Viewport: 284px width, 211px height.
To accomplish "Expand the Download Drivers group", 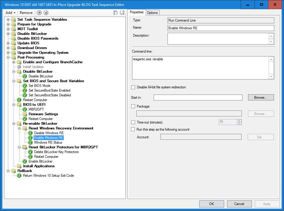I will pos(8,48).
